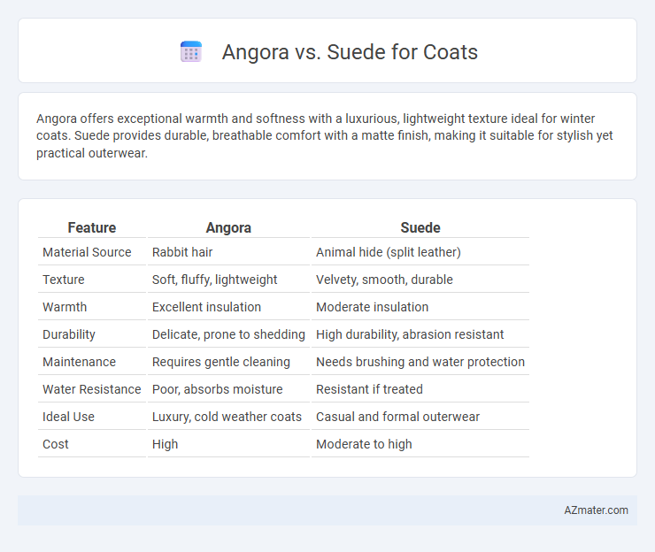
Task: Click the 'Texture' row label
Action: (64, 280)
